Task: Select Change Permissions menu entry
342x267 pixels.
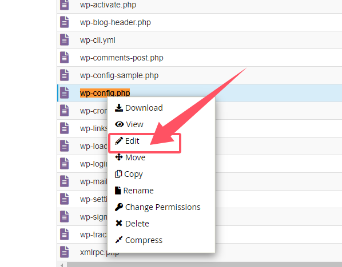Action: click(163, 207)
